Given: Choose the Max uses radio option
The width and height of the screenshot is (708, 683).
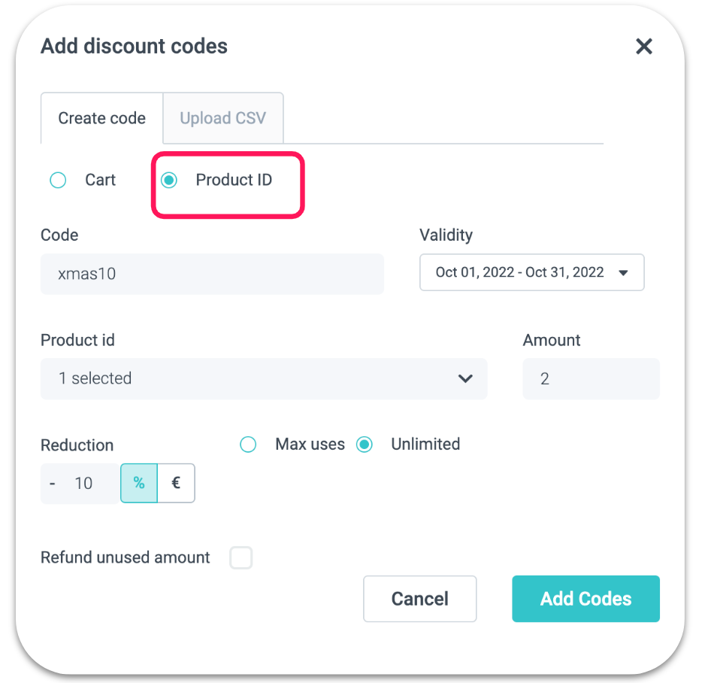Looking at the screenshot, I should tap(248, 445).
